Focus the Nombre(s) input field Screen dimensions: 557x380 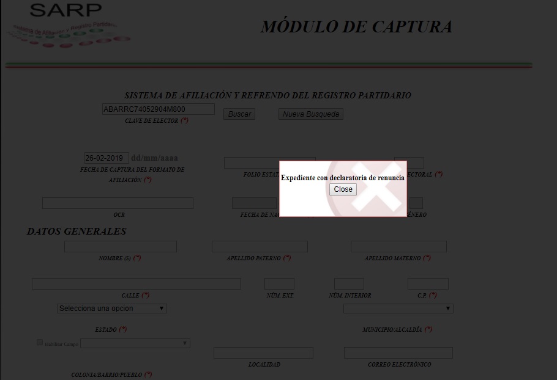coord(120,247)
